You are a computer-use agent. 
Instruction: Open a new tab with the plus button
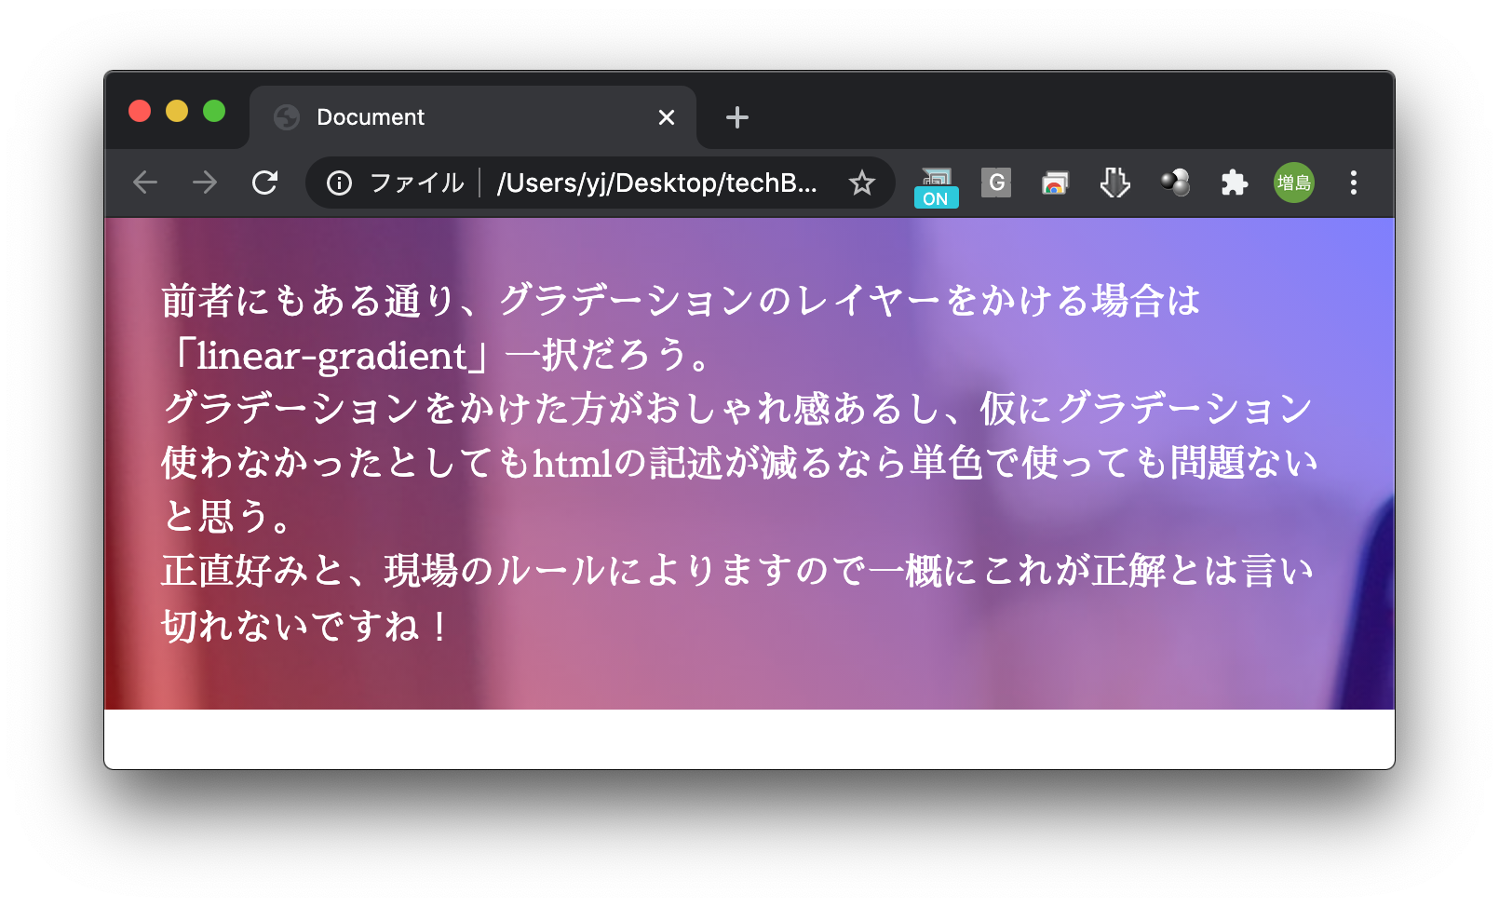[736, 116]
